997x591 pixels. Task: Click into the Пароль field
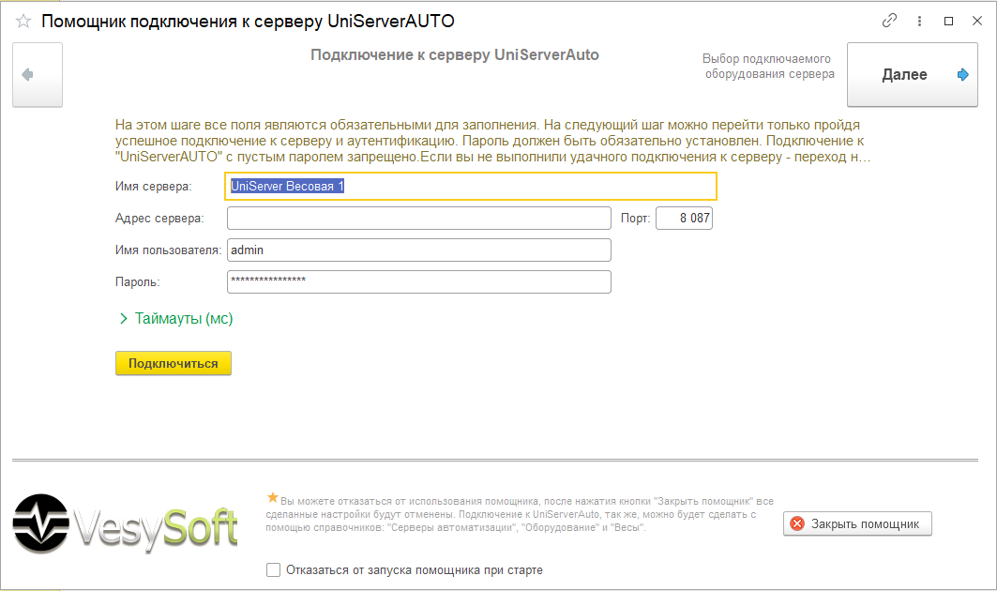tap(418, 282)
